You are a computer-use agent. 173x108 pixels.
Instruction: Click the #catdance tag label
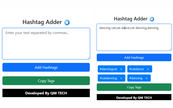(x=137, y=69)
